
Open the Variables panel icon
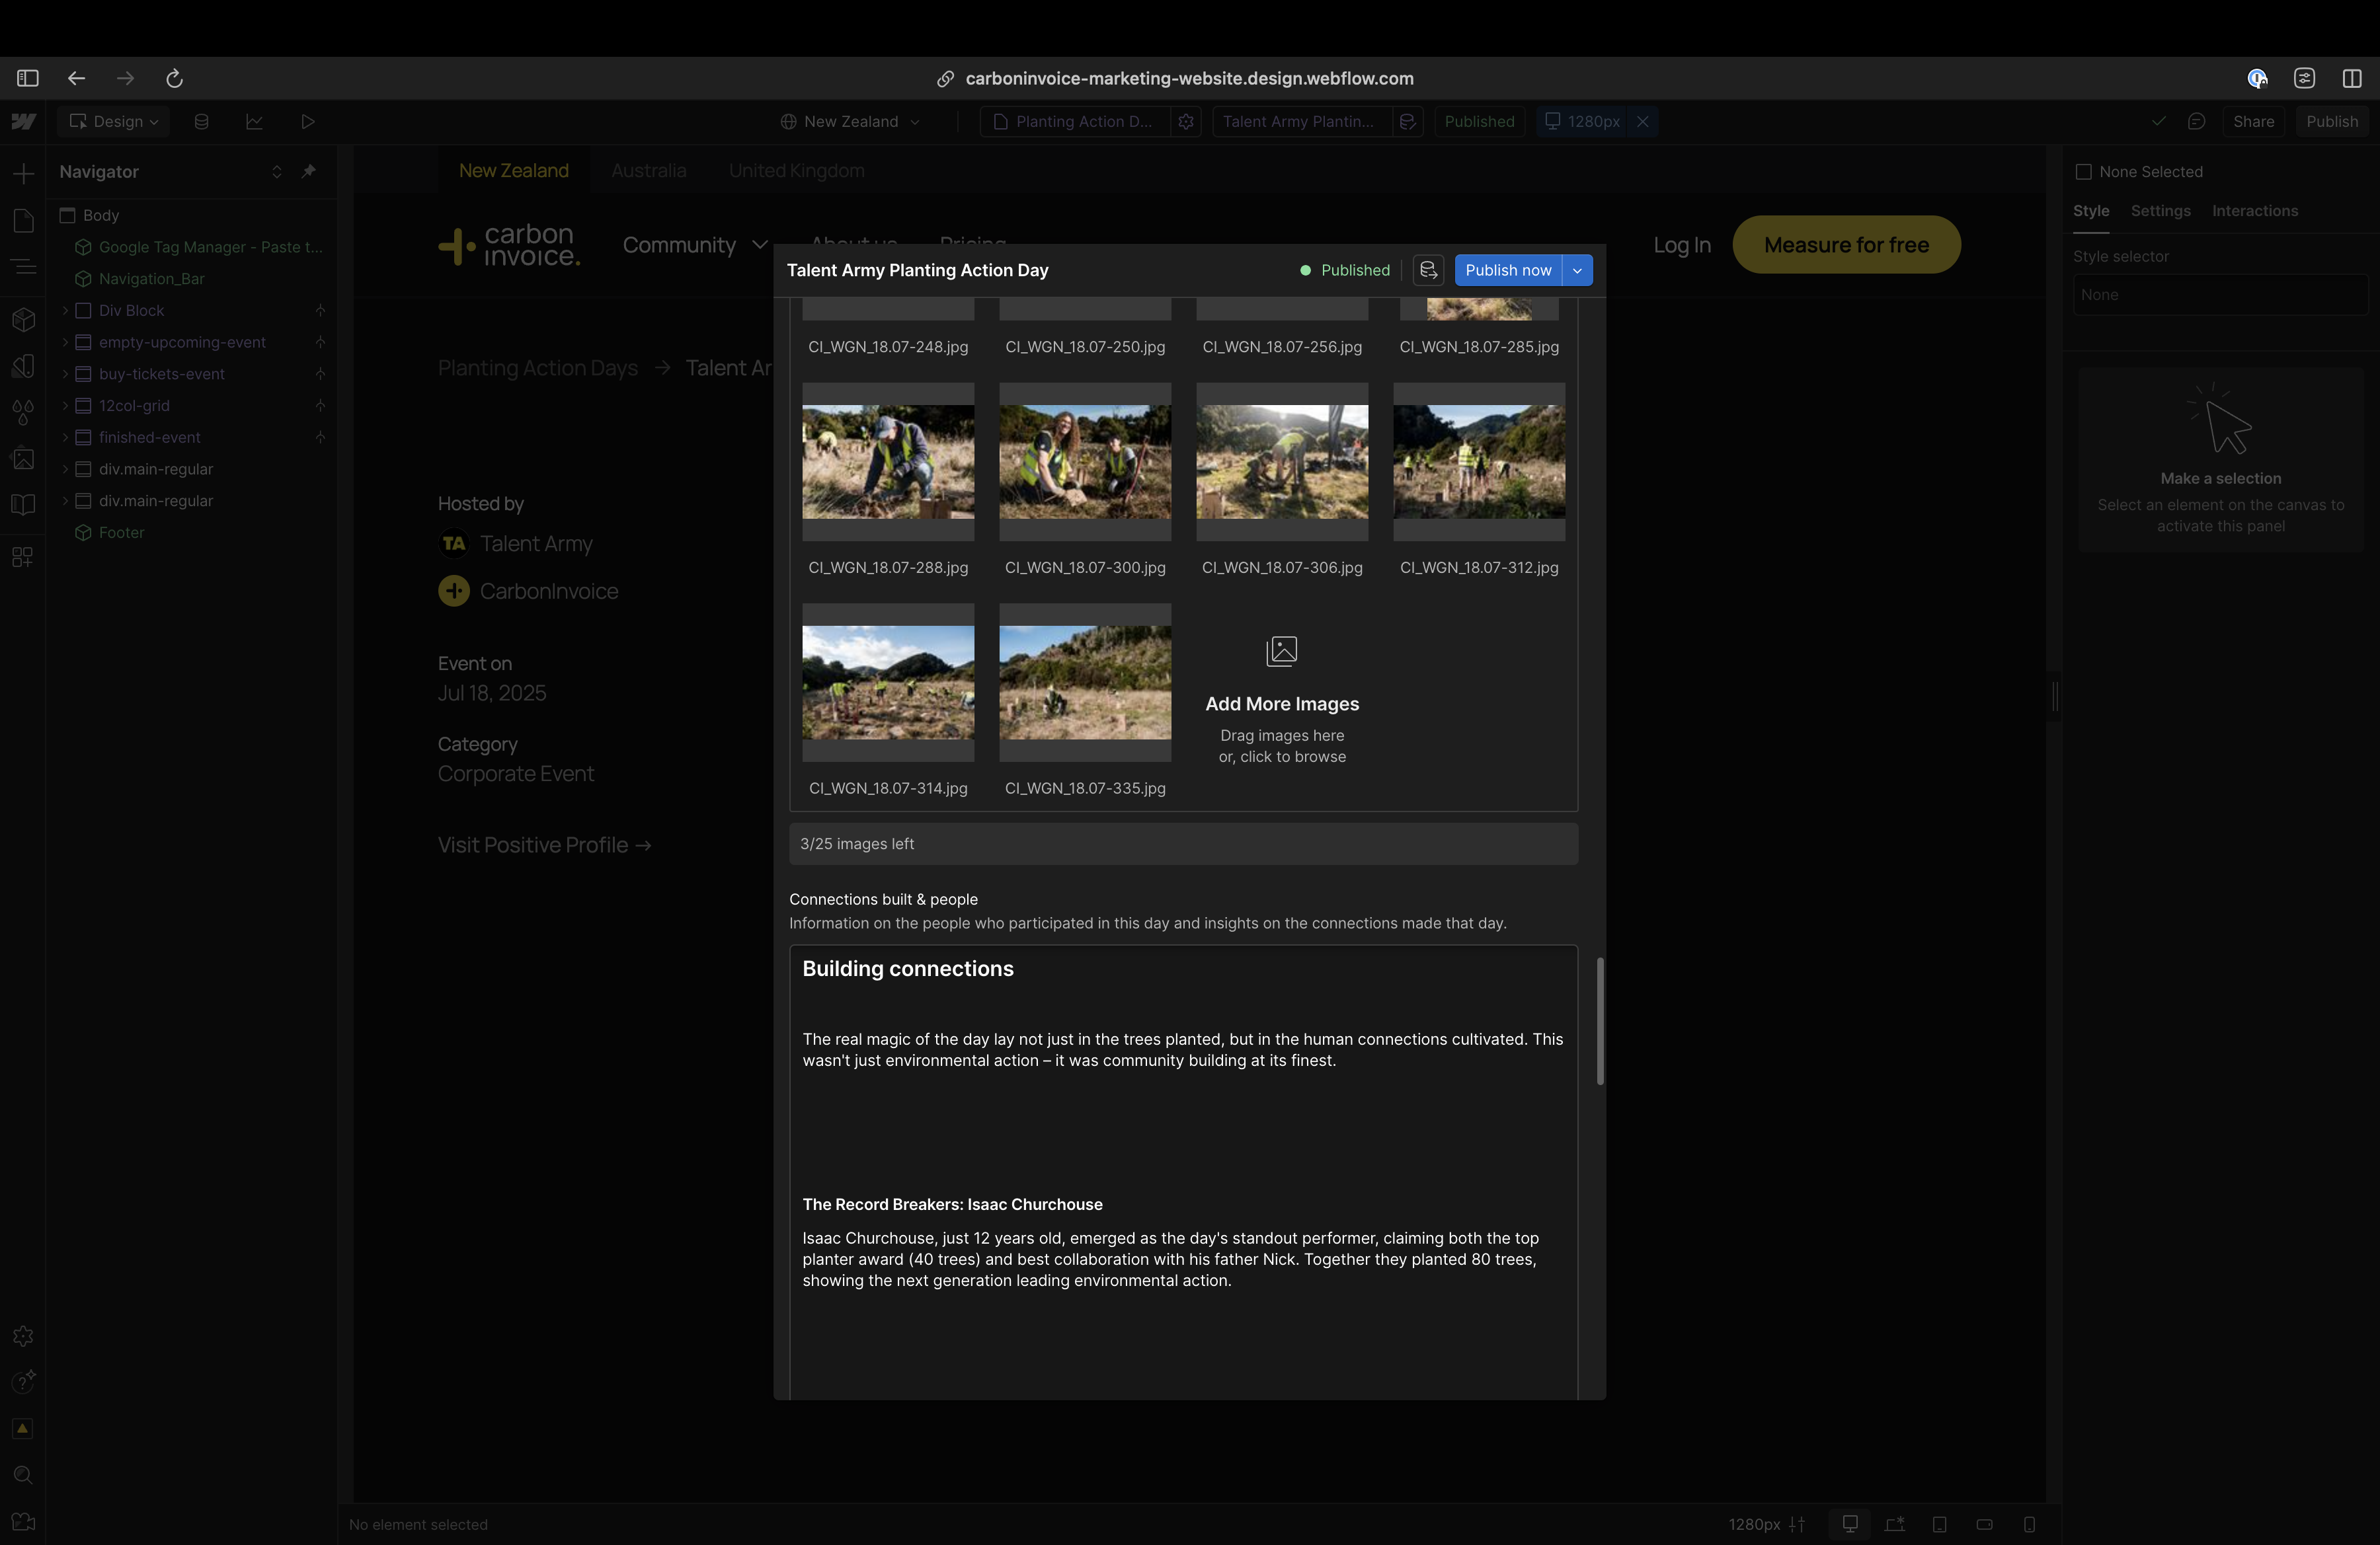point(23,365)
